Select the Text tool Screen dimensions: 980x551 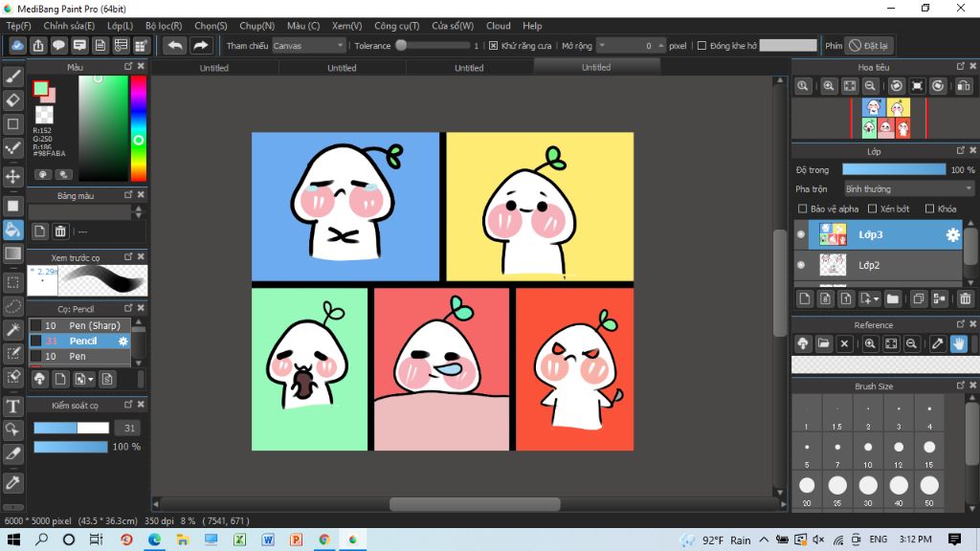[13, 407]
